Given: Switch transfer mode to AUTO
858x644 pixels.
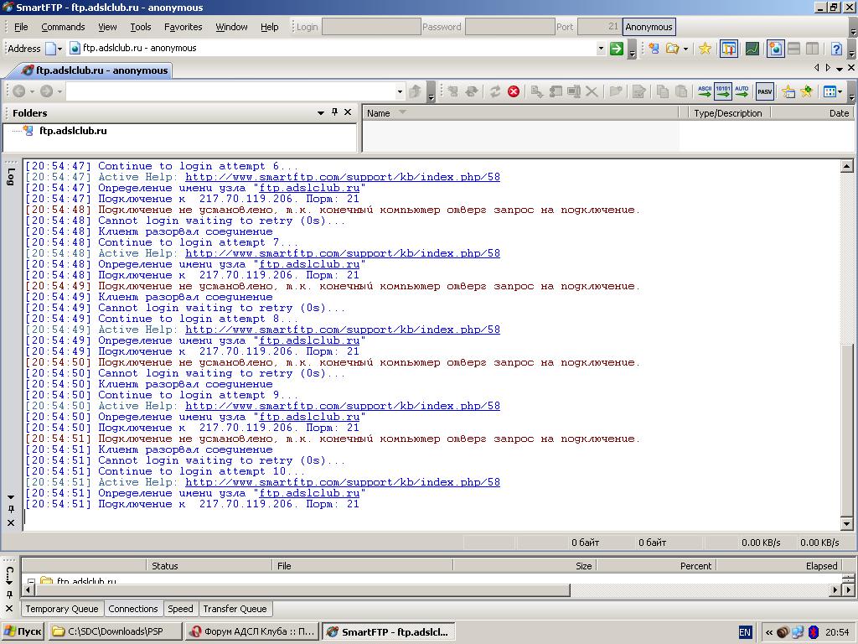Looking at the screenshot, I should tap(742, 91).
